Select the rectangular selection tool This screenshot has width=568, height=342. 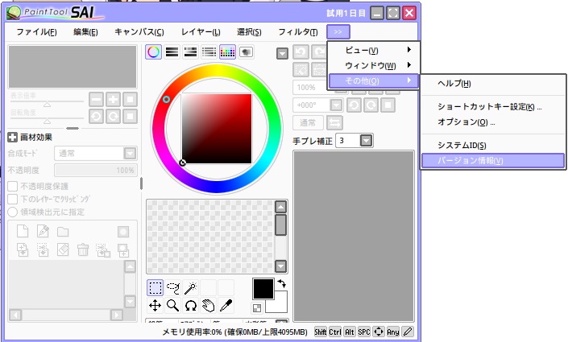coord(155,288)
